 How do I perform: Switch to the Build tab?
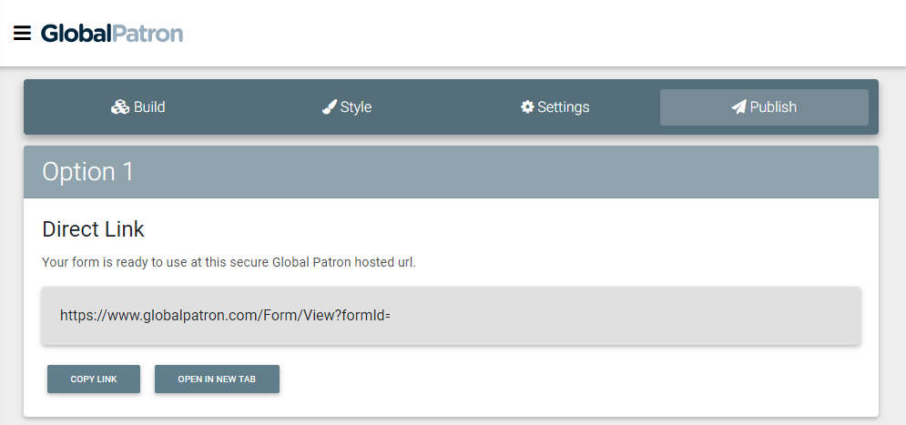(138, 107)
